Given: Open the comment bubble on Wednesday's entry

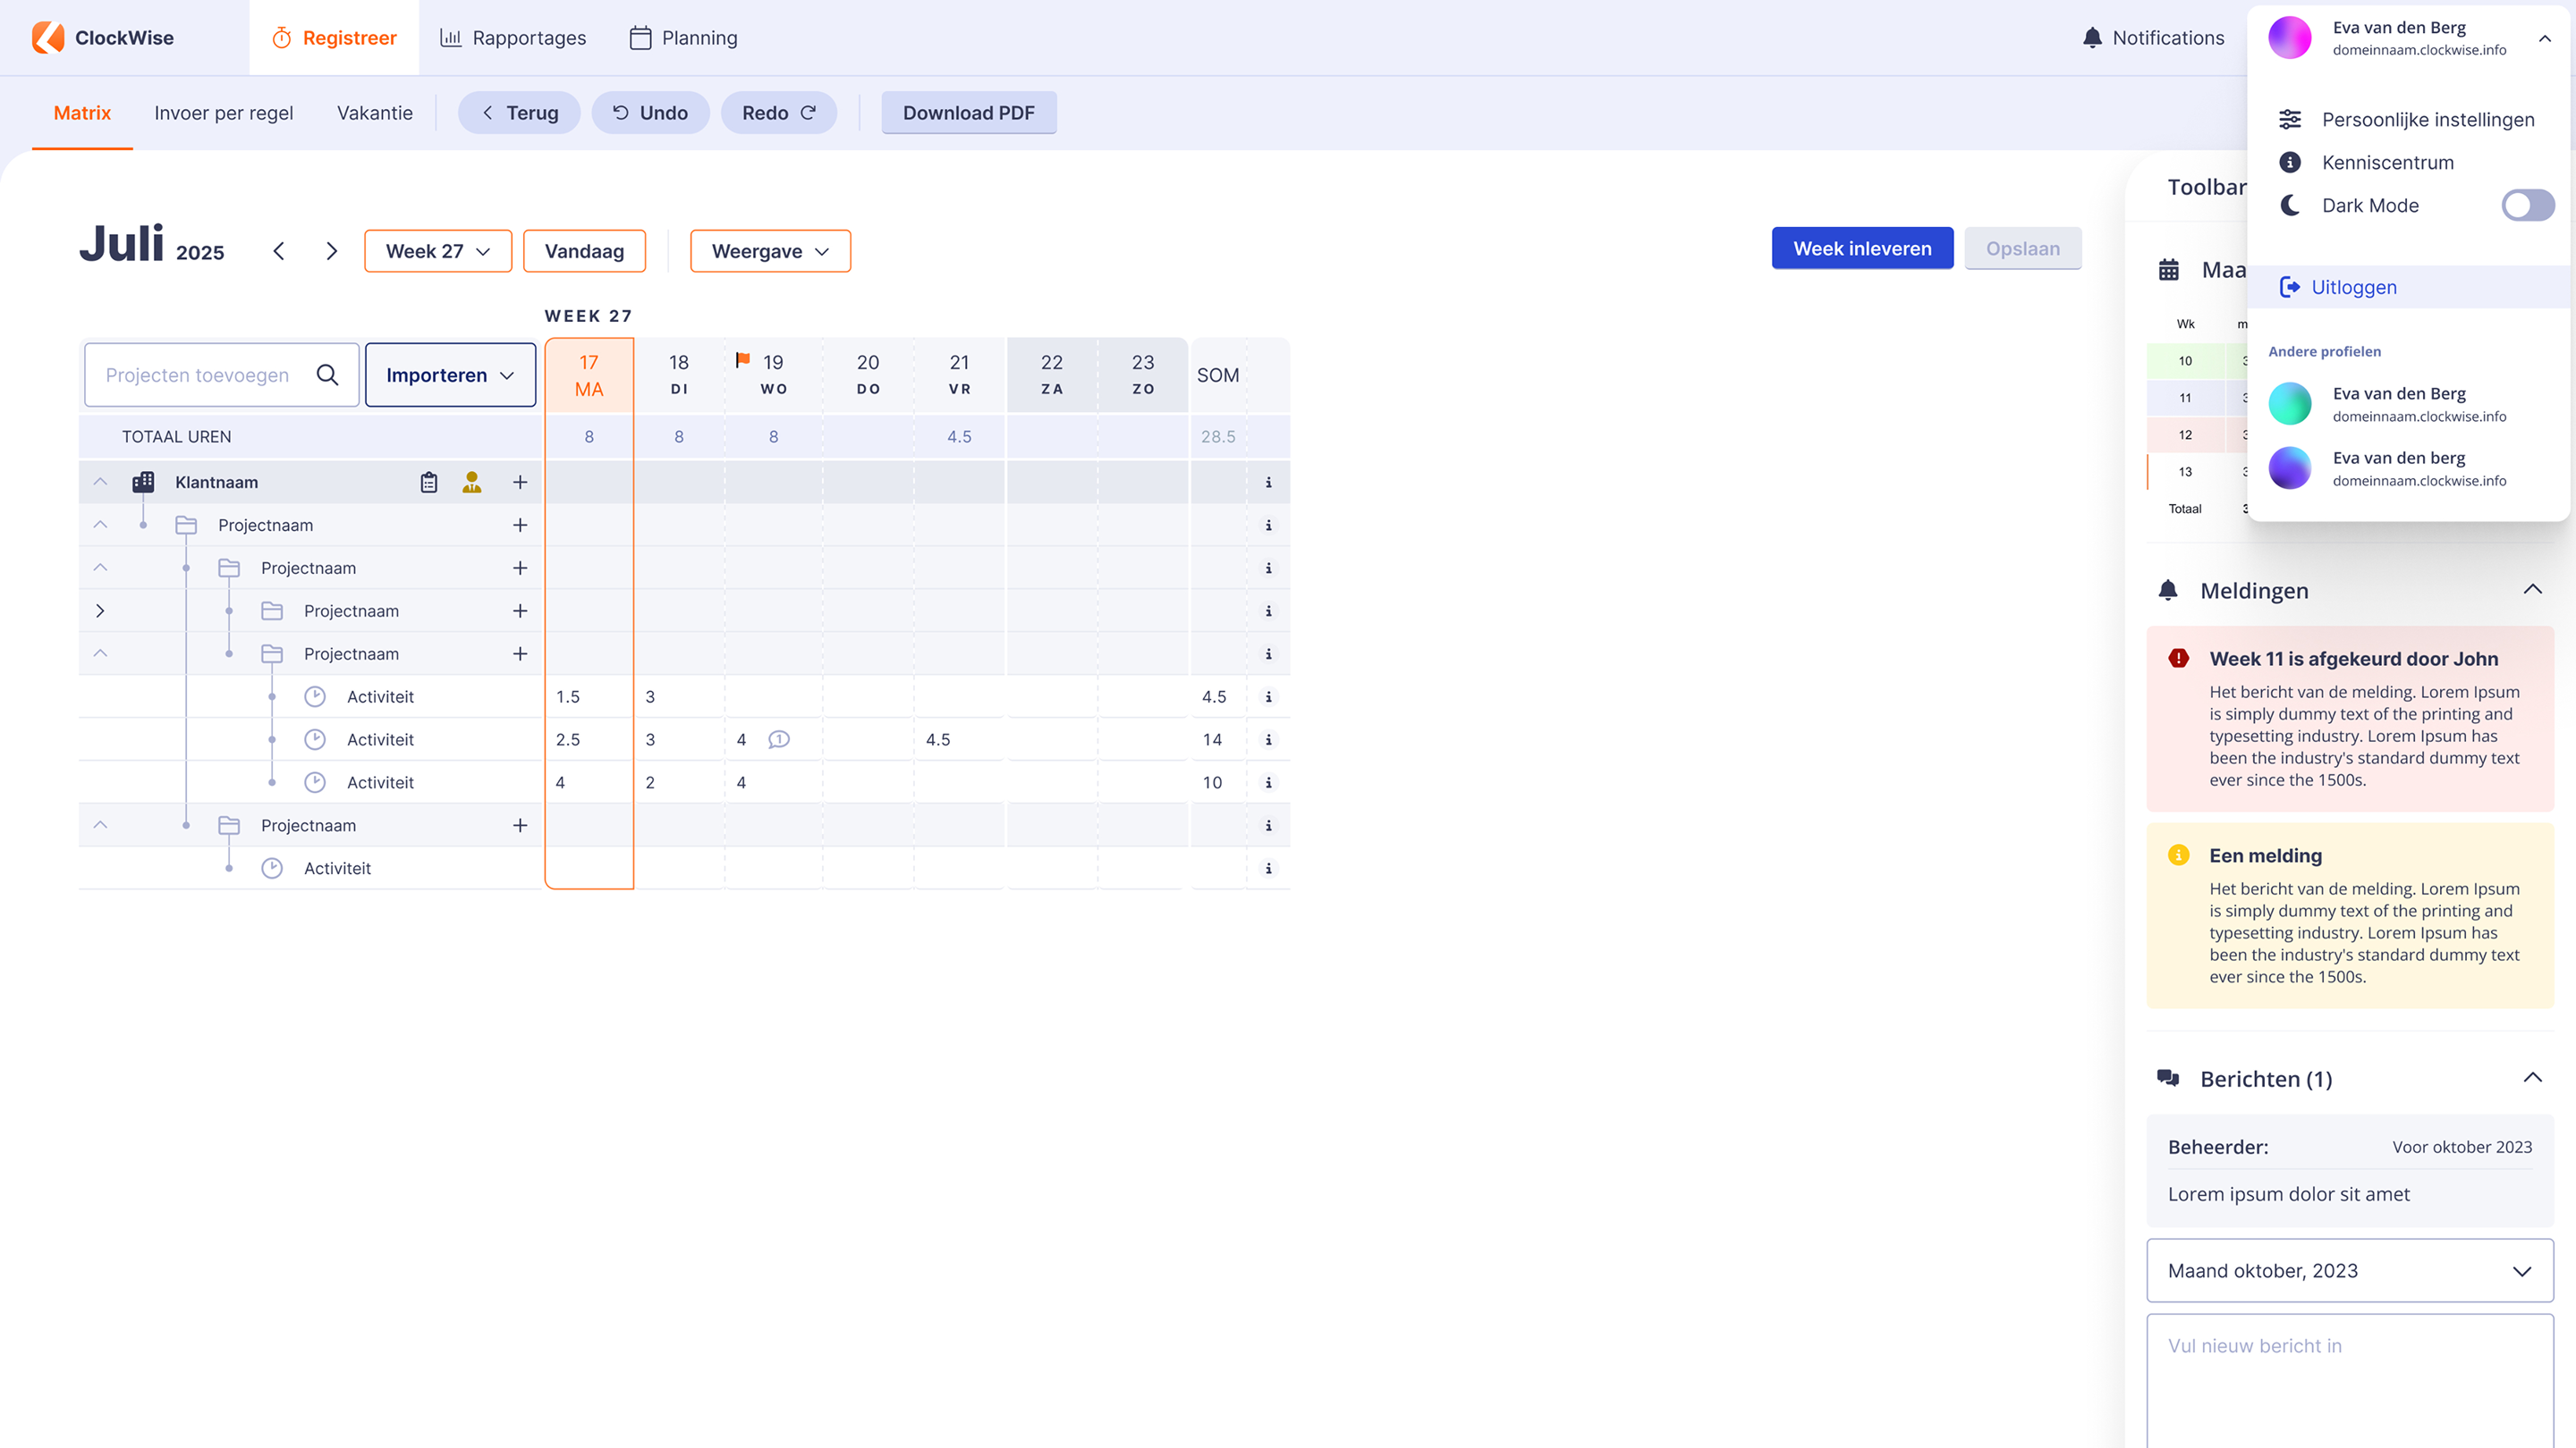Looking at the screenshot, I should (x=779, y=739).
